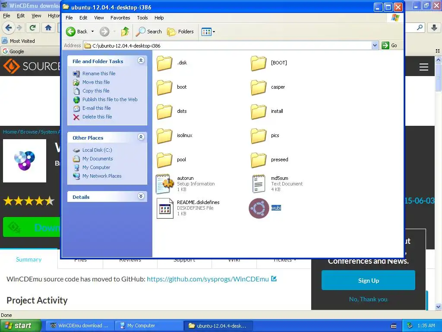Collapse the Other Places panel
Viewport: 442px width, 332px height.
click(x=141, y=137)
